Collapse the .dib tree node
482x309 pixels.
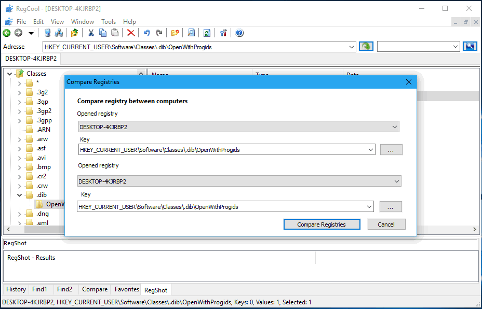[19, 195]
